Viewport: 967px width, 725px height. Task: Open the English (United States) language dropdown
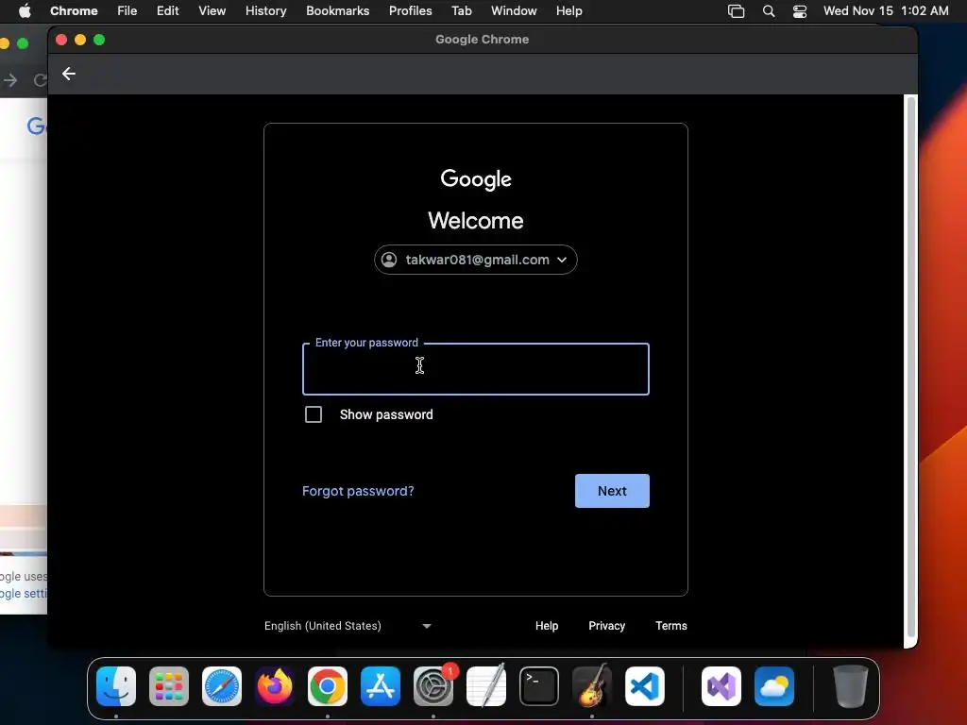(348, 626)
